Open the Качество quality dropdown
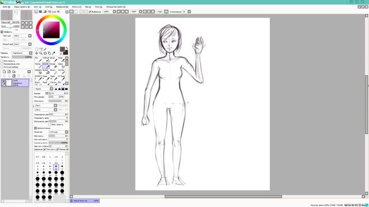The width and height of the screenshot is (369, 207). point(67,132)
